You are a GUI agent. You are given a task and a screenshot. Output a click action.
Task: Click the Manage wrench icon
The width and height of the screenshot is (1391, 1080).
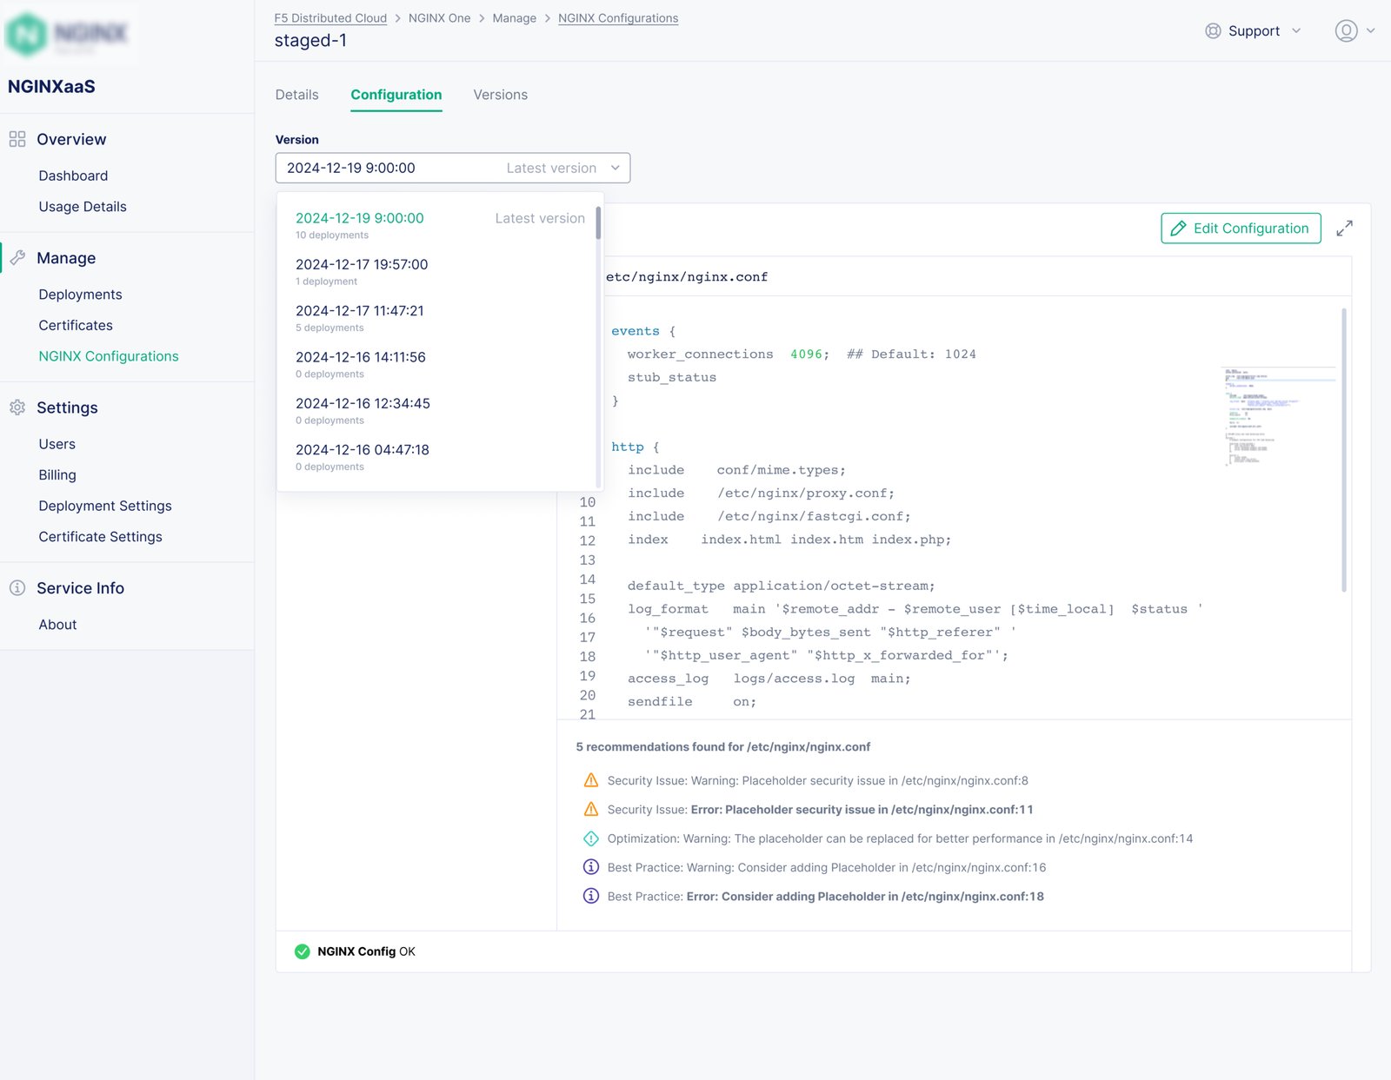pyautogui.click(x=17, y=258)
